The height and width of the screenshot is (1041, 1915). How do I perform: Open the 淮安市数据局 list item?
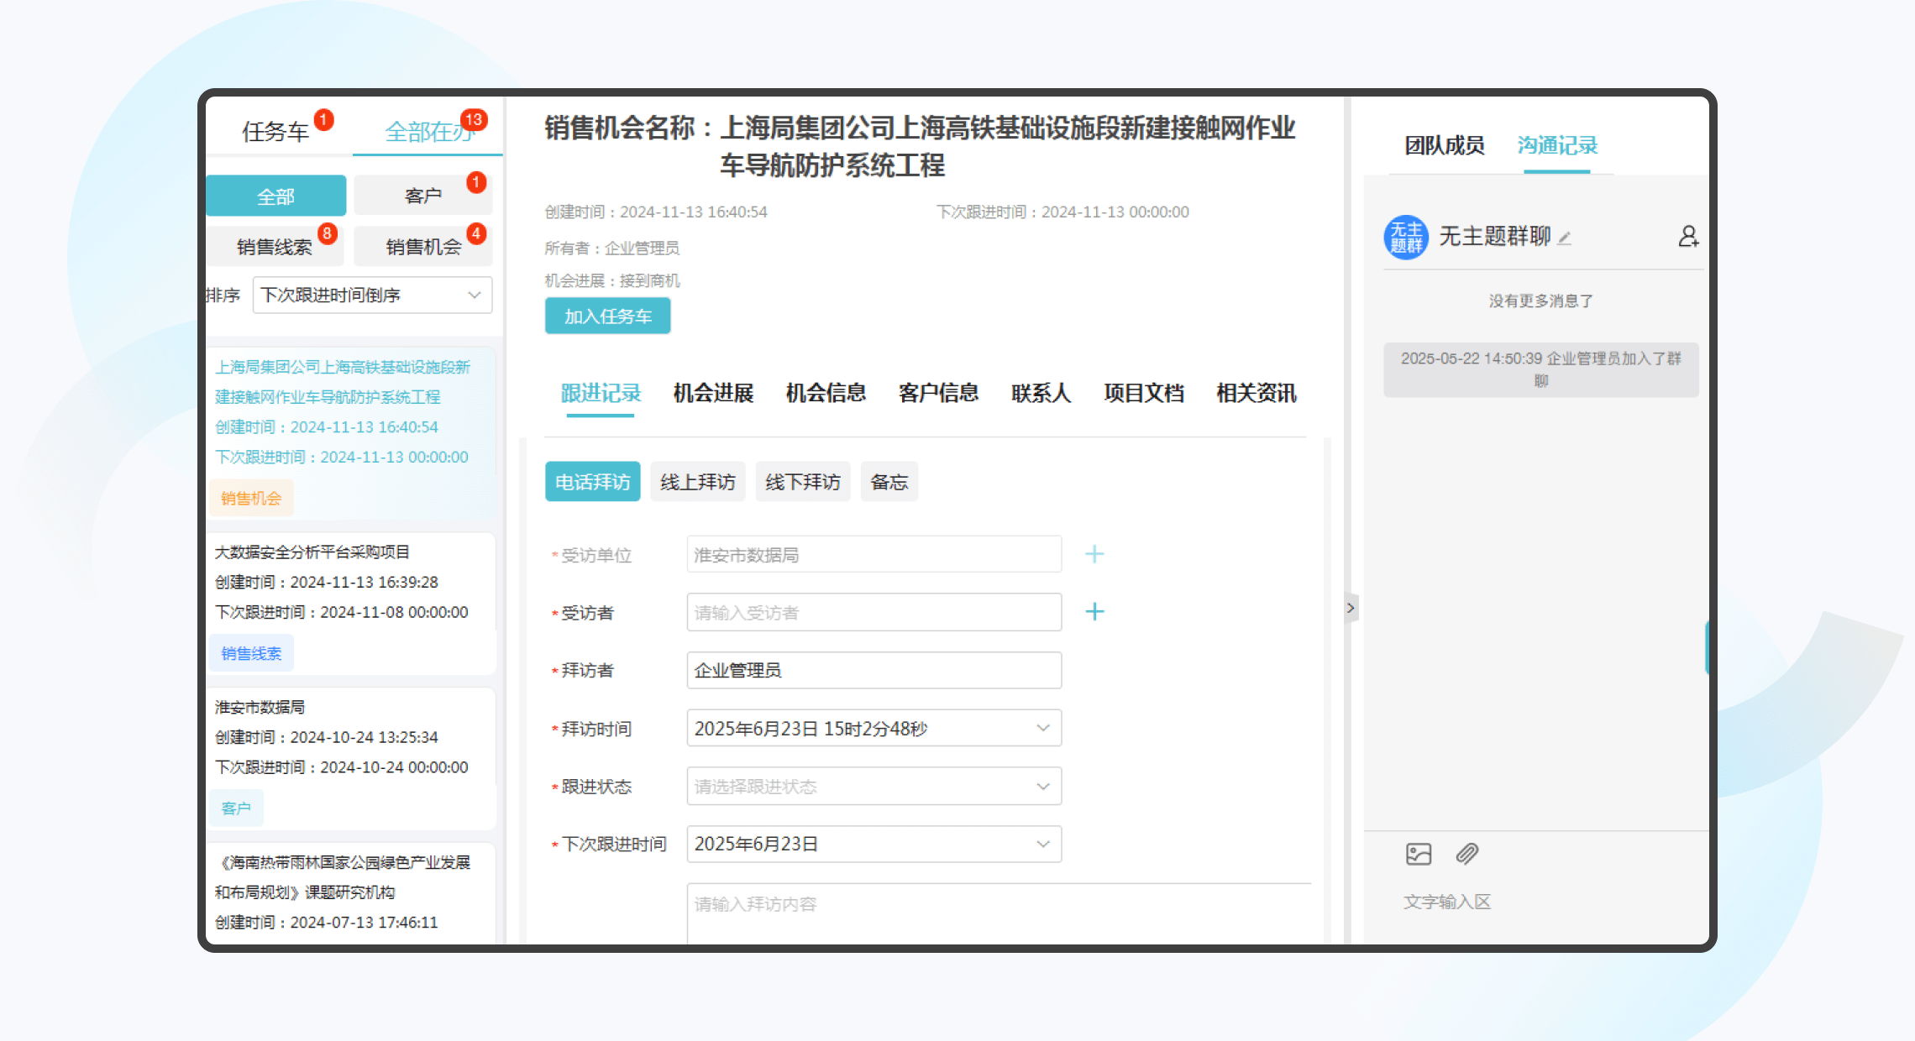[351, 758]
